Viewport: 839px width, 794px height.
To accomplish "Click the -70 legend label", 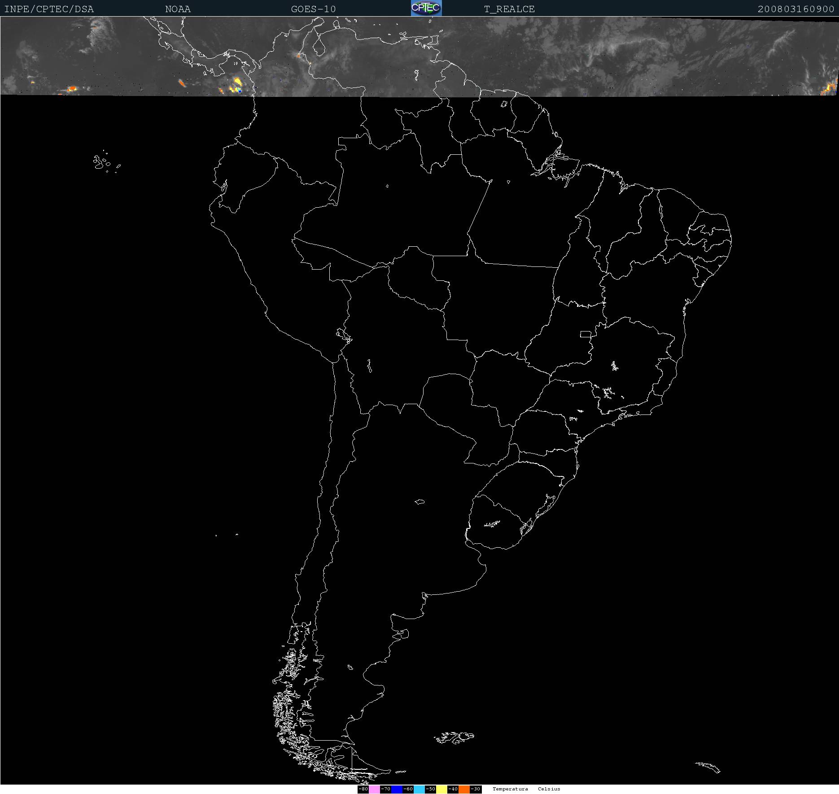I will 385,789.
